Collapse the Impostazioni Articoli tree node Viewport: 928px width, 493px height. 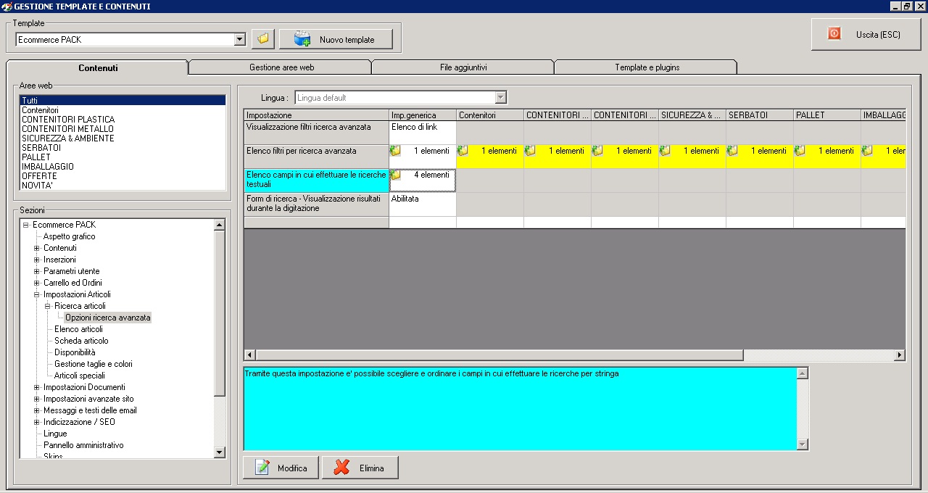pos(37,294)
